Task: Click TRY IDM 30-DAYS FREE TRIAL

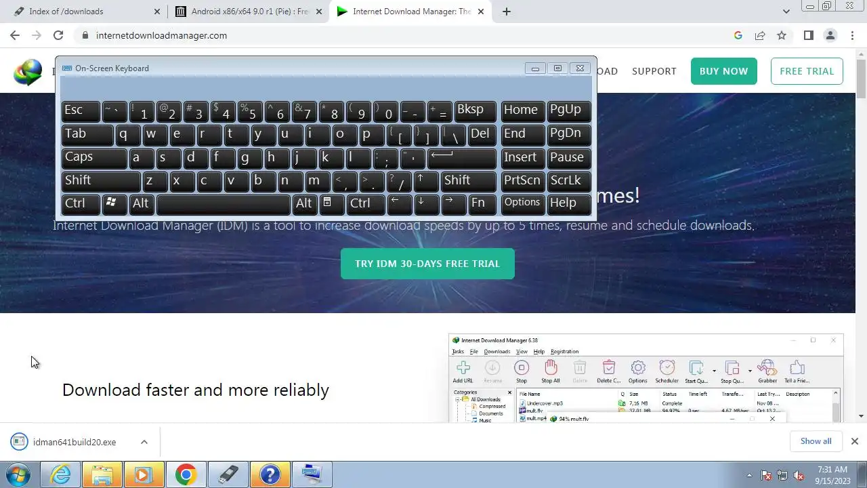Action: pyautogui.click(x=427, y=264)
